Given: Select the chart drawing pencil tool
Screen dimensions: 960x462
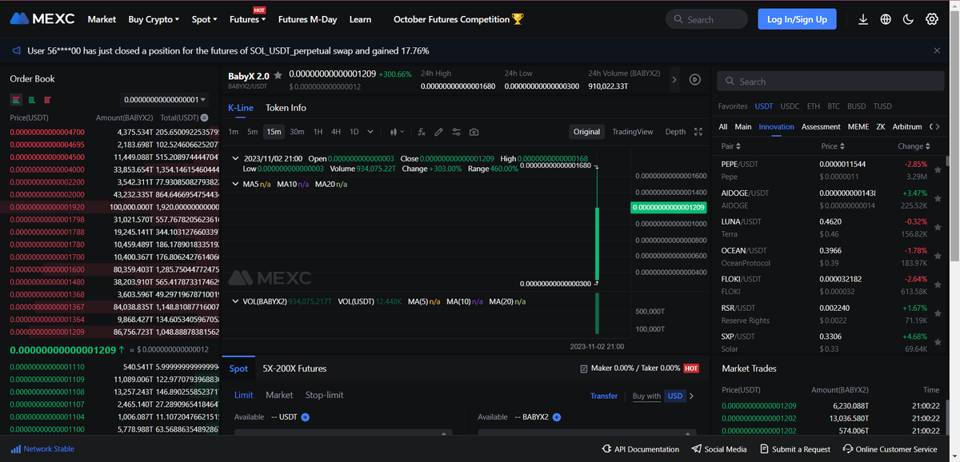Looking at the screenshot, I should pyautogui.click(x=438, y=132).
